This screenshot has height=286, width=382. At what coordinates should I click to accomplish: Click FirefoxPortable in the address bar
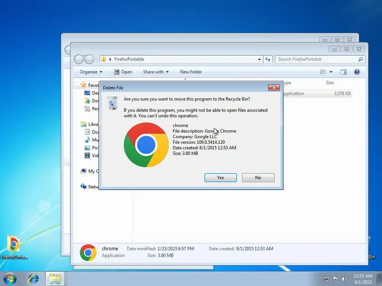(129, 59)
